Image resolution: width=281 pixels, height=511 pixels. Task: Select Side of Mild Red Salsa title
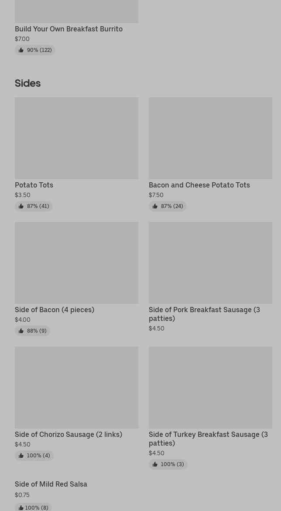[51, 484]
